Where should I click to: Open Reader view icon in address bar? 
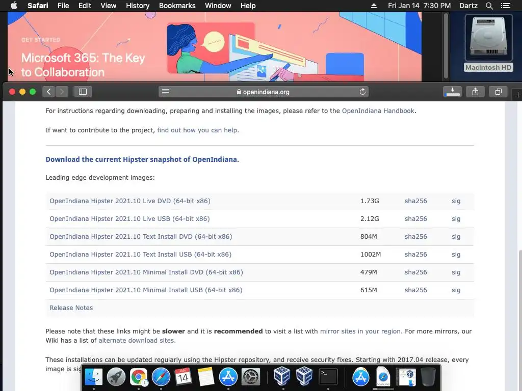click(x=166, y=92)
